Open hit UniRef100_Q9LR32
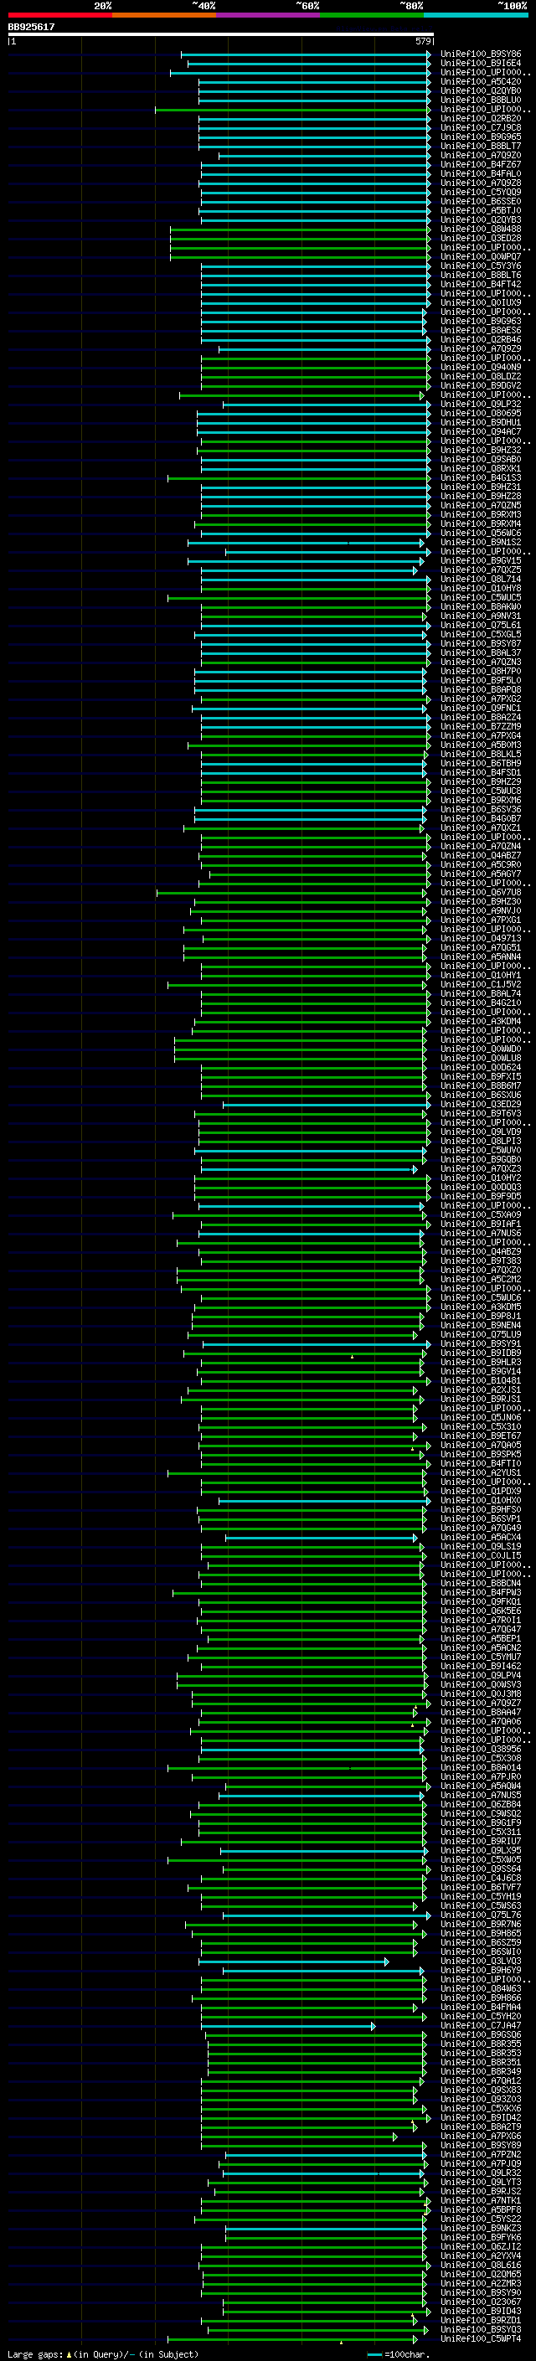This screenshot has height=2361, width=536. pos(480,2174)
